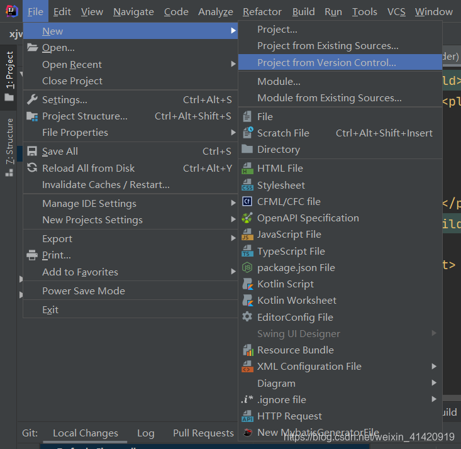Screen dimensions: 461x449
Task: Open the 7: Structure tool window
Action: 9,147
